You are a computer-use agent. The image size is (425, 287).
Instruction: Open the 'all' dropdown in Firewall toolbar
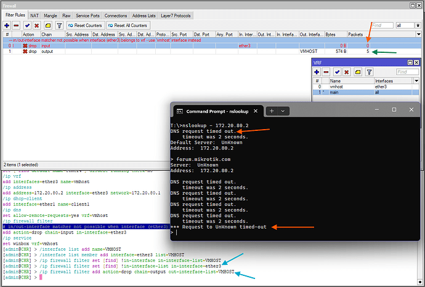pos(418,25)
